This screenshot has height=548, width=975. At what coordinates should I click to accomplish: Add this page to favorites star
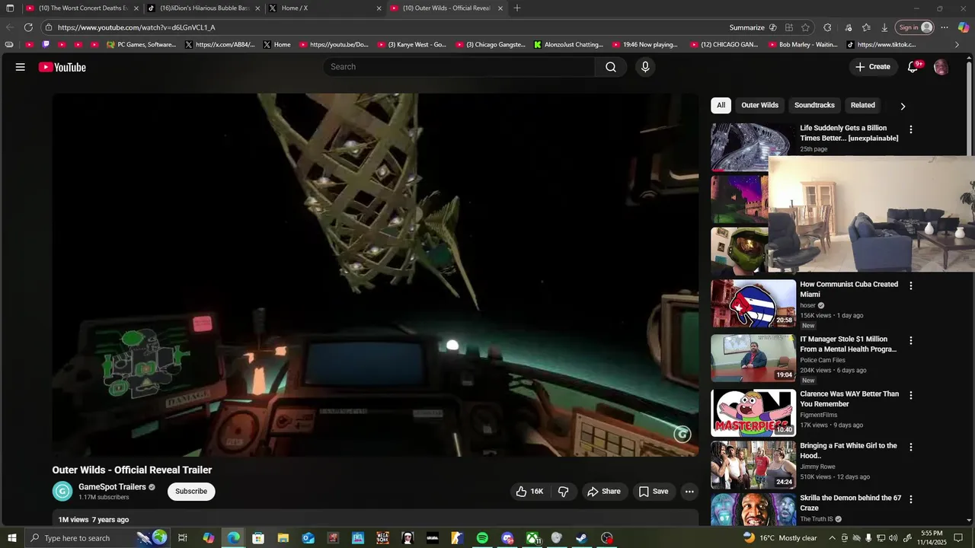coord(806,27)
